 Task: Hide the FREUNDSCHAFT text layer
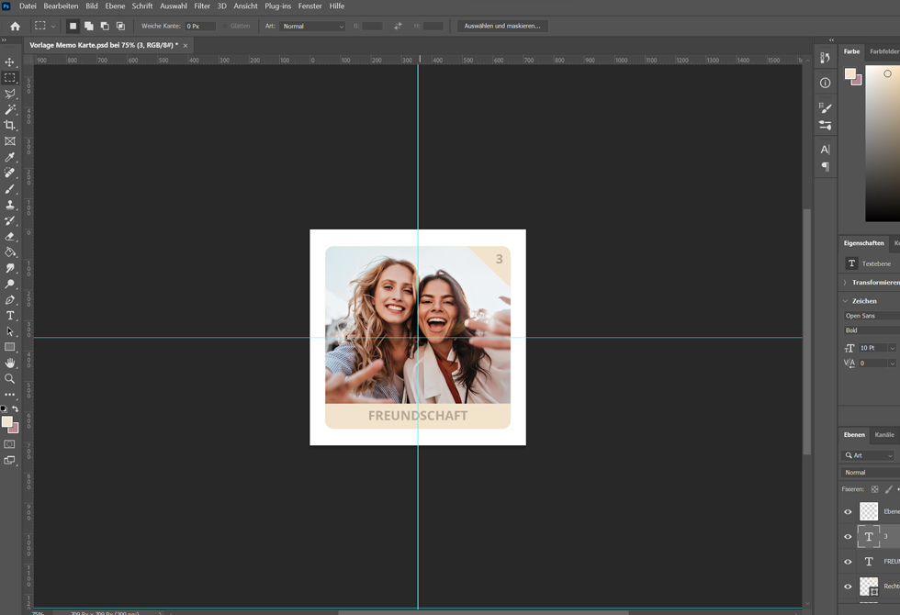pyautogui.click(x=848, y=562)
